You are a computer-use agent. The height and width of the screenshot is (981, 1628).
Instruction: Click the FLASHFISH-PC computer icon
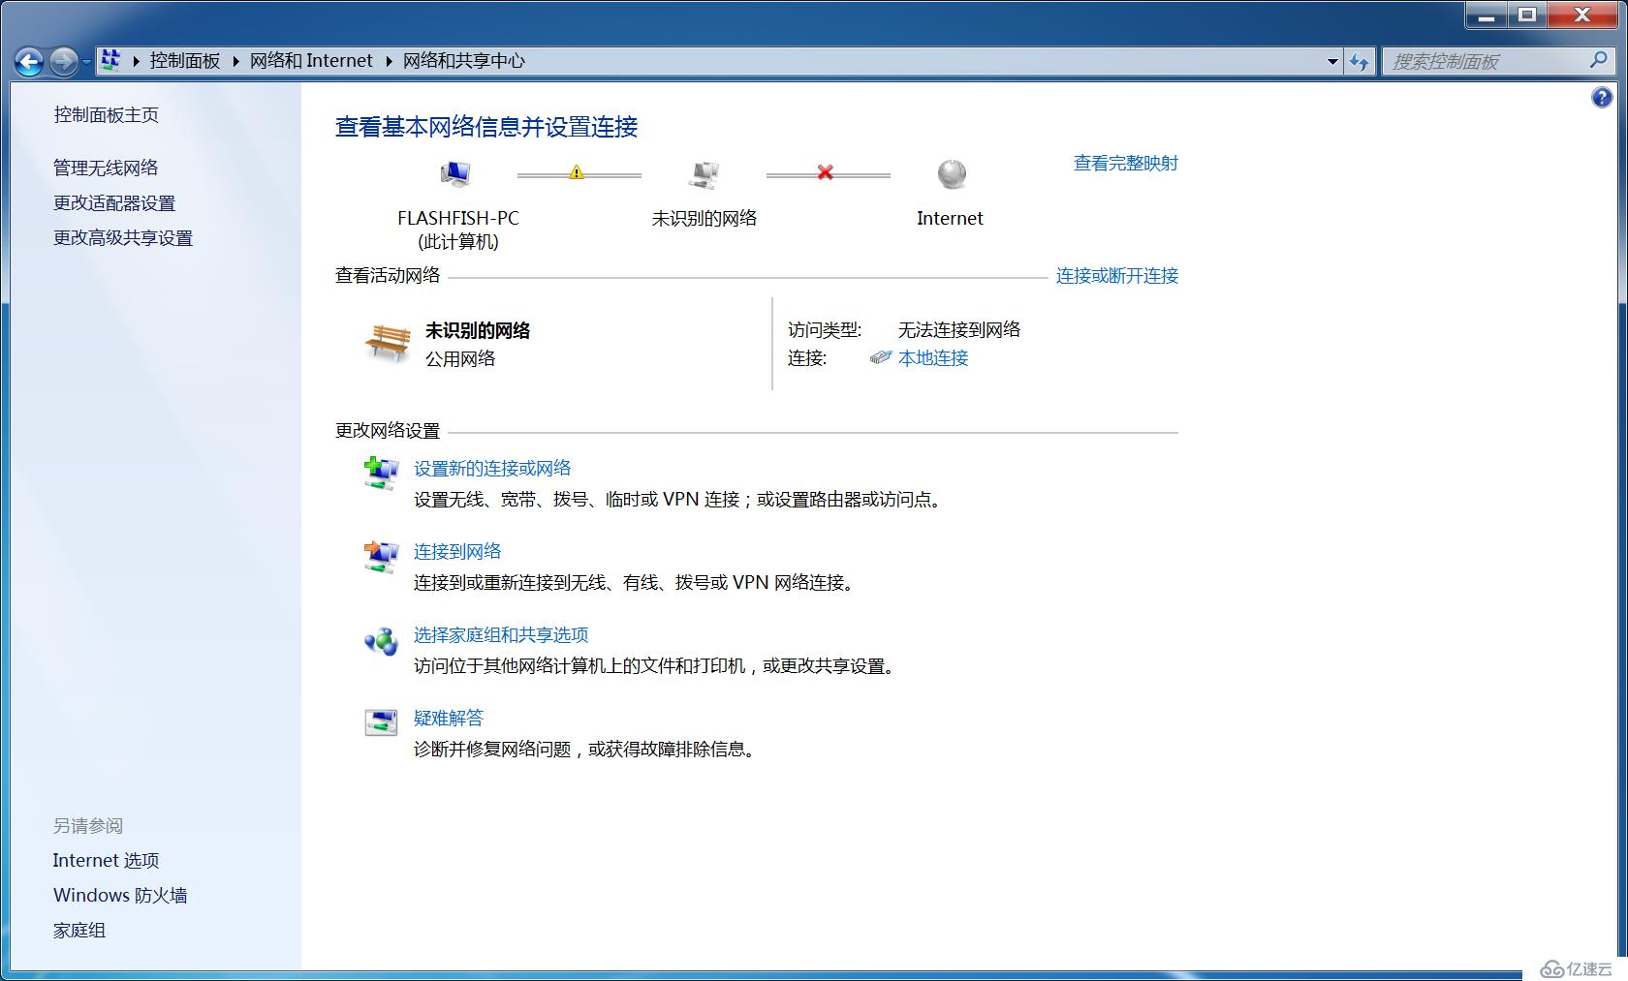pyautogui.click(x=454, y=174)
